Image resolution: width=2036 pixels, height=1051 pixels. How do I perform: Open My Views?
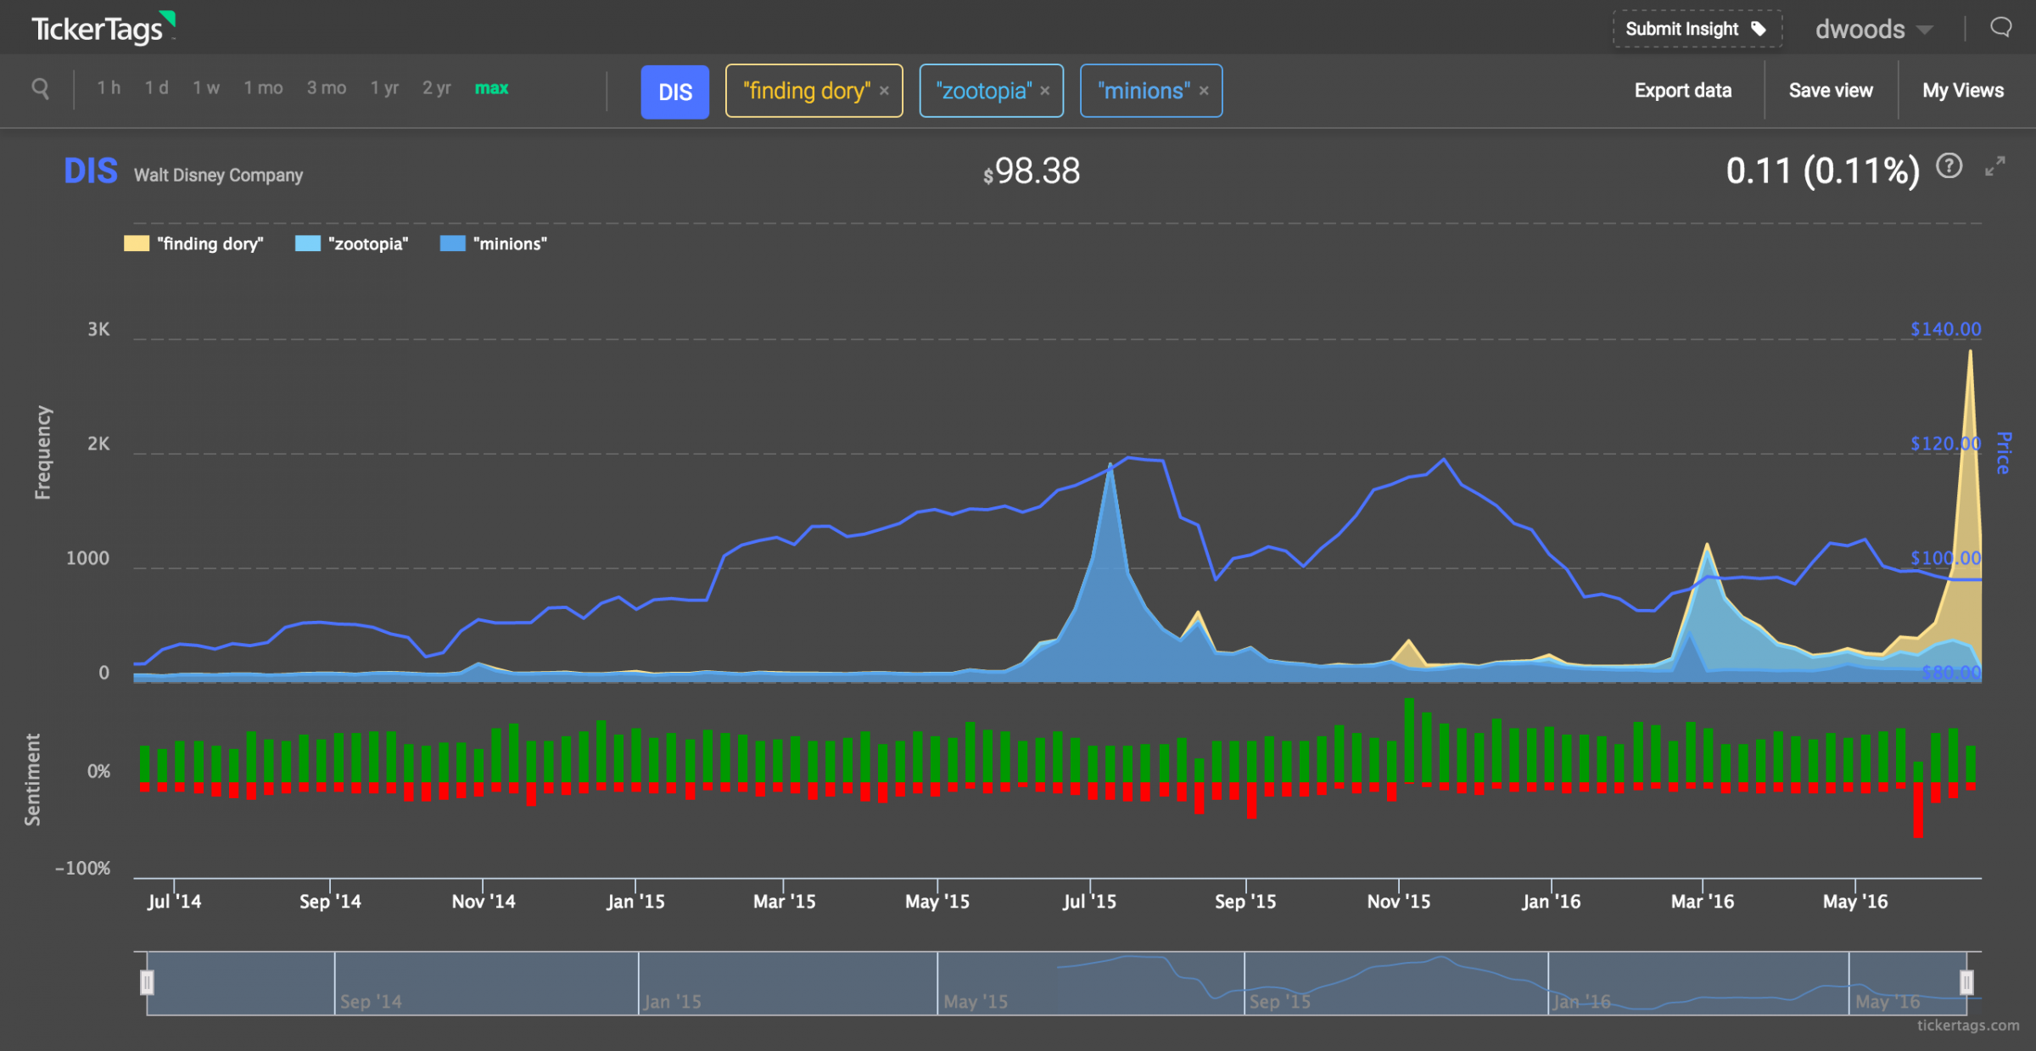click(1963, 91)
